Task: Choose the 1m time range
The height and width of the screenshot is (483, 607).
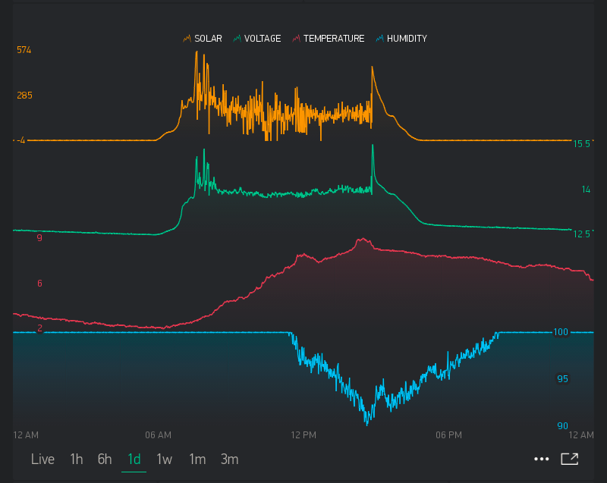Action: [x=197, y=459]
